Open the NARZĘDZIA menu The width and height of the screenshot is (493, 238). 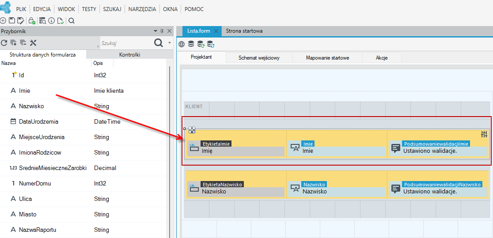(142, 9)
